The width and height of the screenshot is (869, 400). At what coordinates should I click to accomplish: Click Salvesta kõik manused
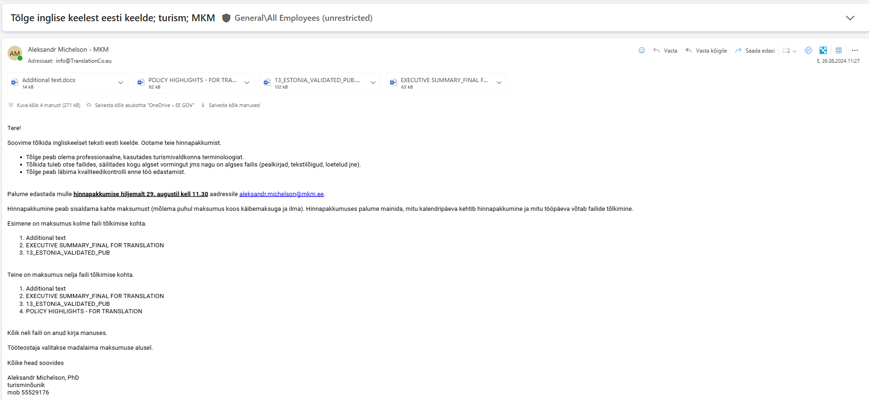point(234,105)
